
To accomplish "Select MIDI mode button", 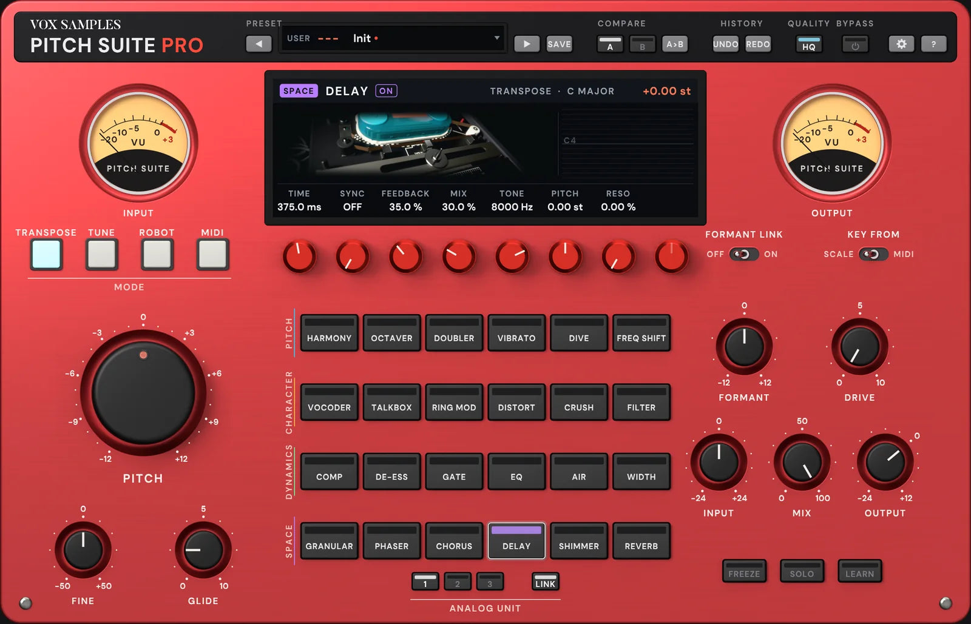I will [x=212, y=254].
